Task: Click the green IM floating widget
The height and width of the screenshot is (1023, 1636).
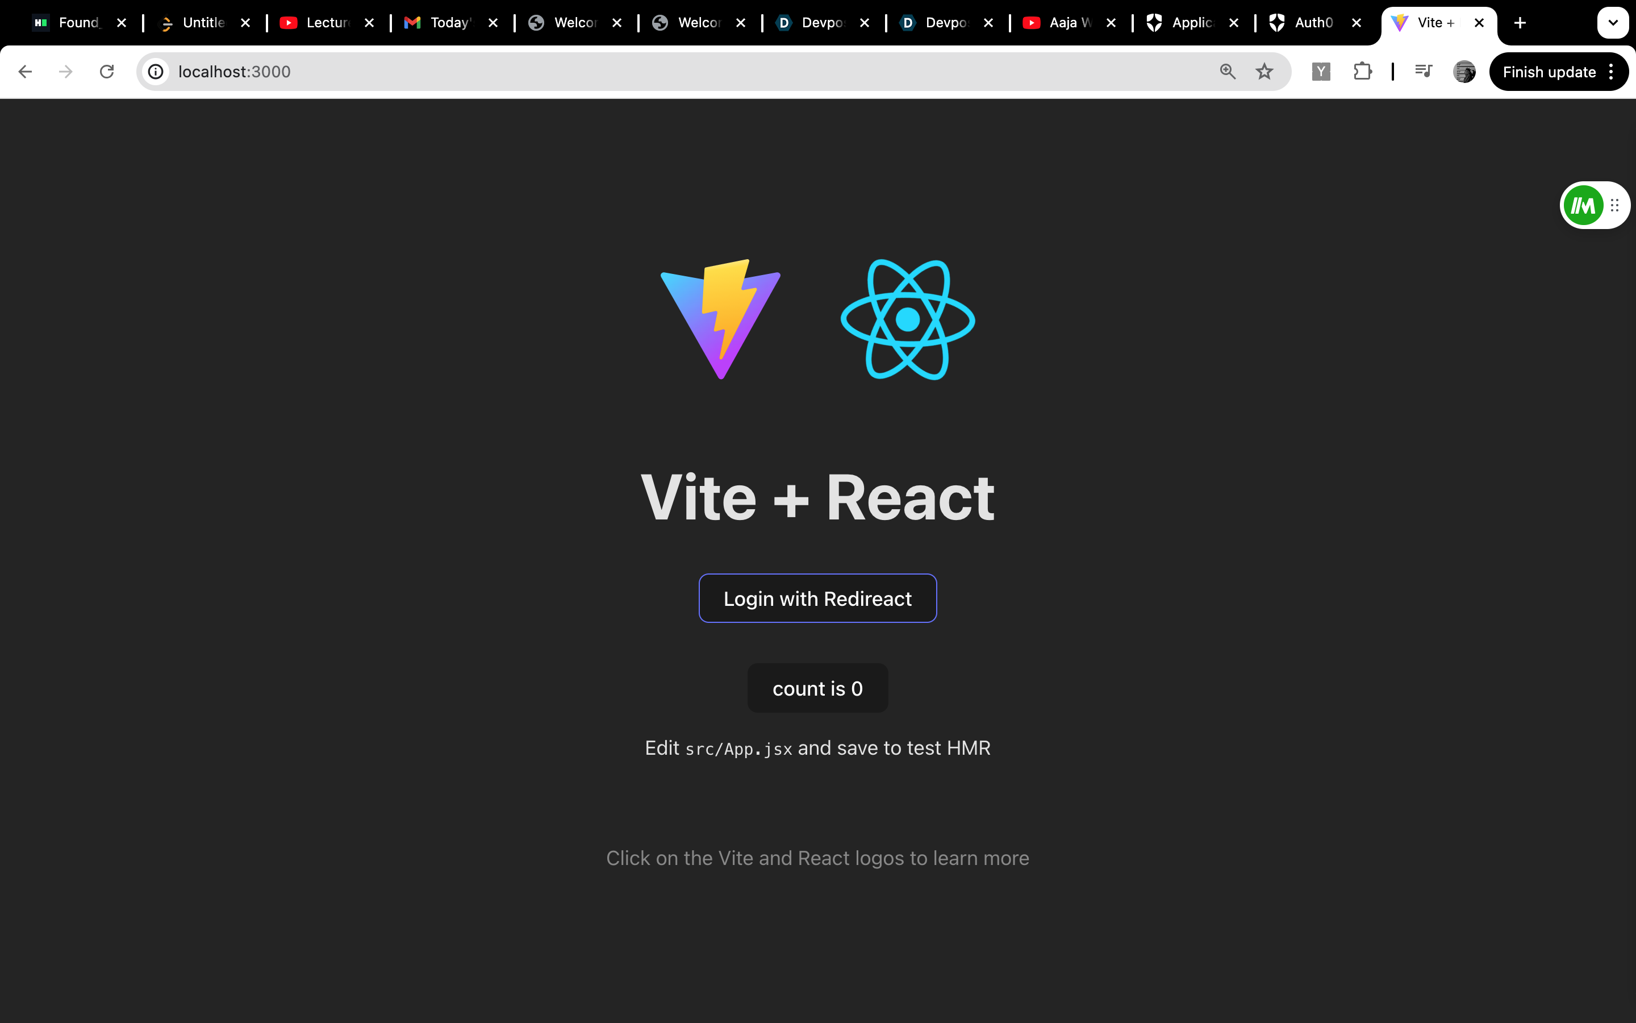Action: 1583,206
